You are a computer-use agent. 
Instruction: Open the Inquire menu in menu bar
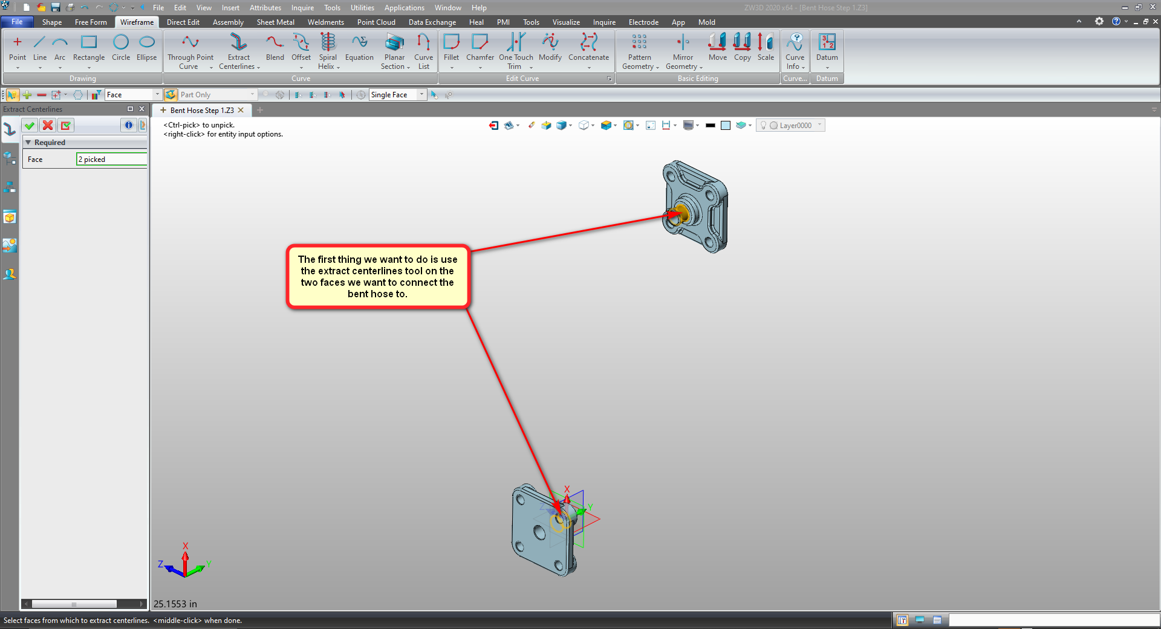(302, 8)
